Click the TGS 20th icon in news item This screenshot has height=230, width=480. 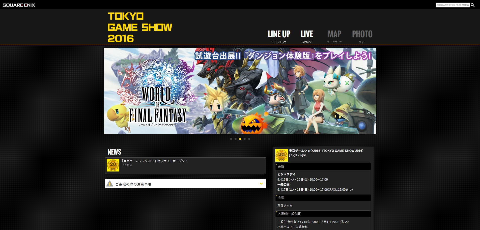[113, 165]
